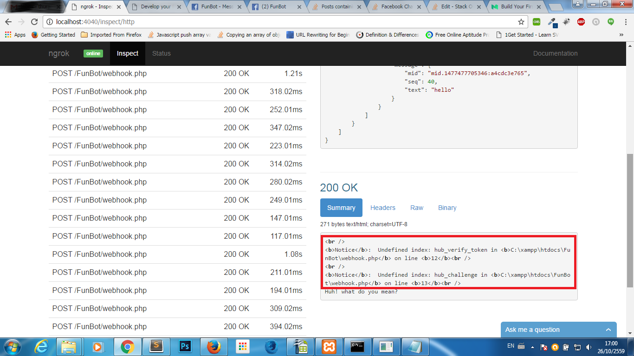Screen dimensions: 634x356
Task: Open the XAMPP control panel taskbar icon
Action: (329, 346)
